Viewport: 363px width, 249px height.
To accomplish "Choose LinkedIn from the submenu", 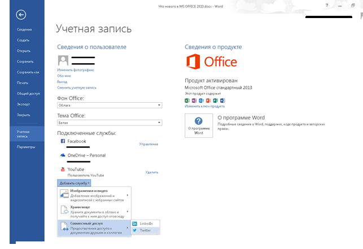I will [x=146, y=224].
